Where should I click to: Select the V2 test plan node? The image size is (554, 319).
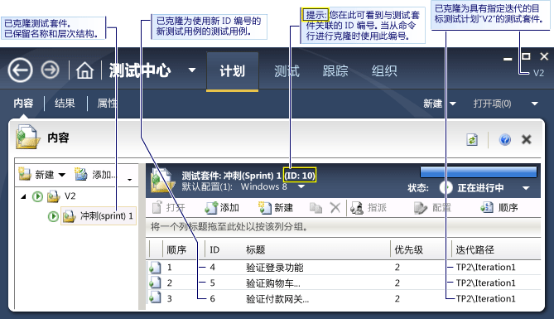(x=70, y=196)
